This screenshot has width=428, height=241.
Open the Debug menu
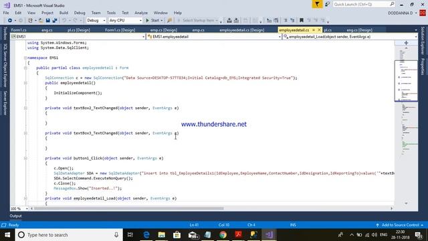click(x=80, y=13)
